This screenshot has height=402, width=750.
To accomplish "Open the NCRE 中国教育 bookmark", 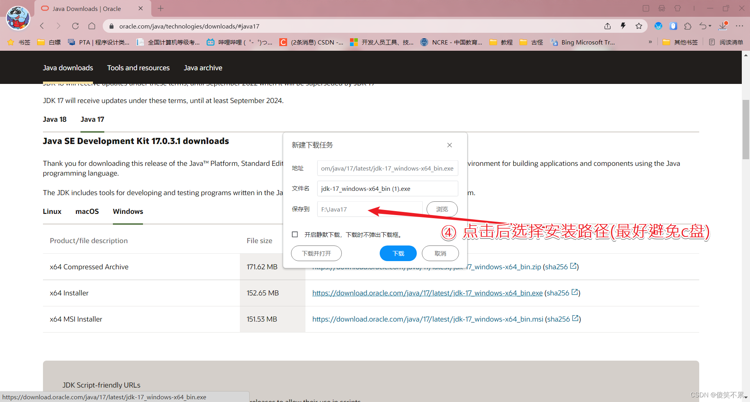I will tap(451, 42).
